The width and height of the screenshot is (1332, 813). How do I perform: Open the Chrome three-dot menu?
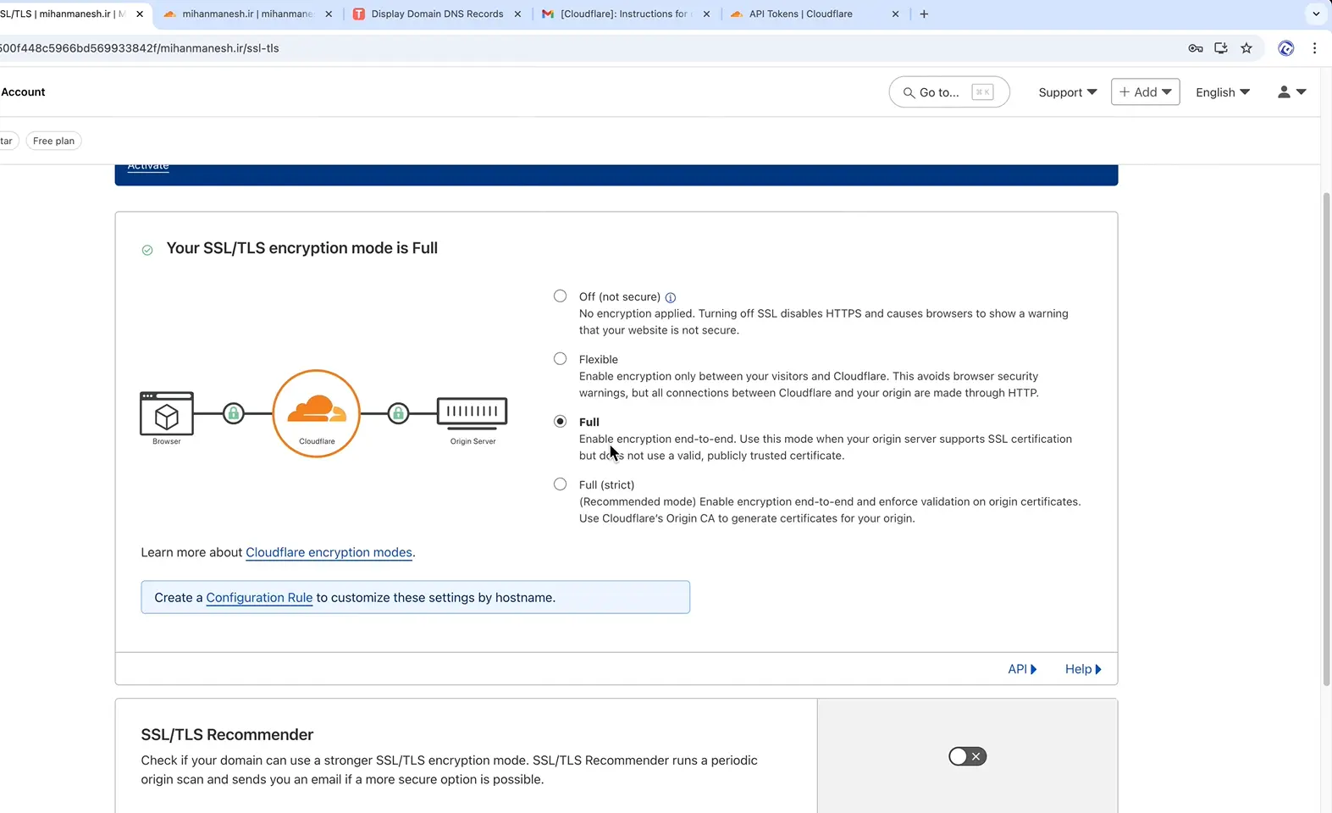click(1314, 48)
